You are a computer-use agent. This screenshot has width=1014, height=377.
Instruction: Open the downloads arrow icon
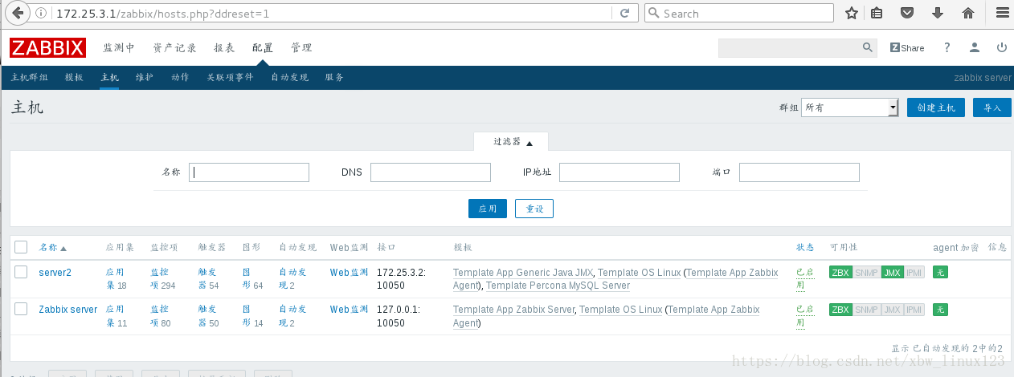(x=937, y=13)
